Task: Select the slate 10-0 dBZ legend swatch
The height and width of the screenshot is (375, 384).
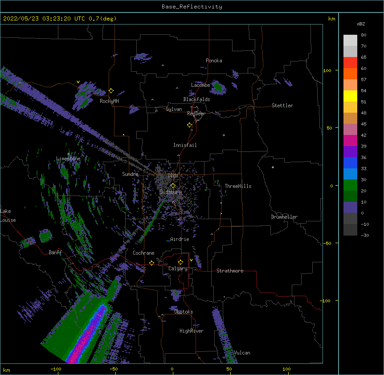Action: coord(350,208)
